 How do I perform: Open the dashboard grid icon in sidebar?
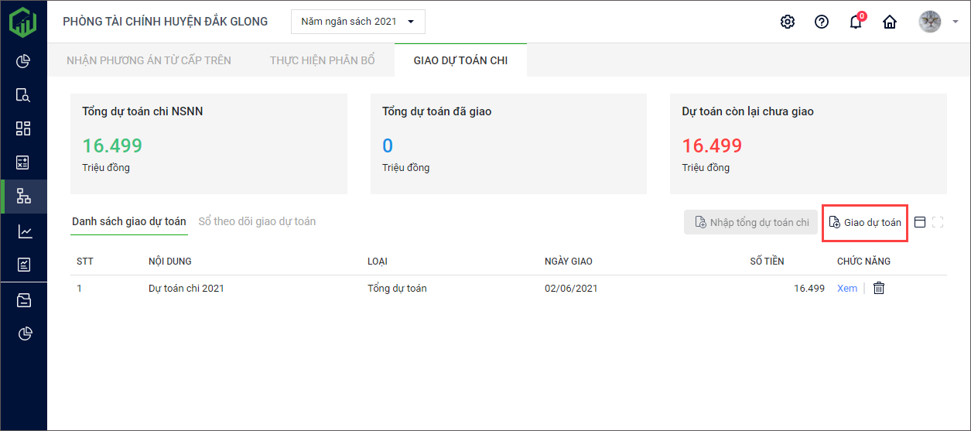pyautogui.click(x=23, y=128)
